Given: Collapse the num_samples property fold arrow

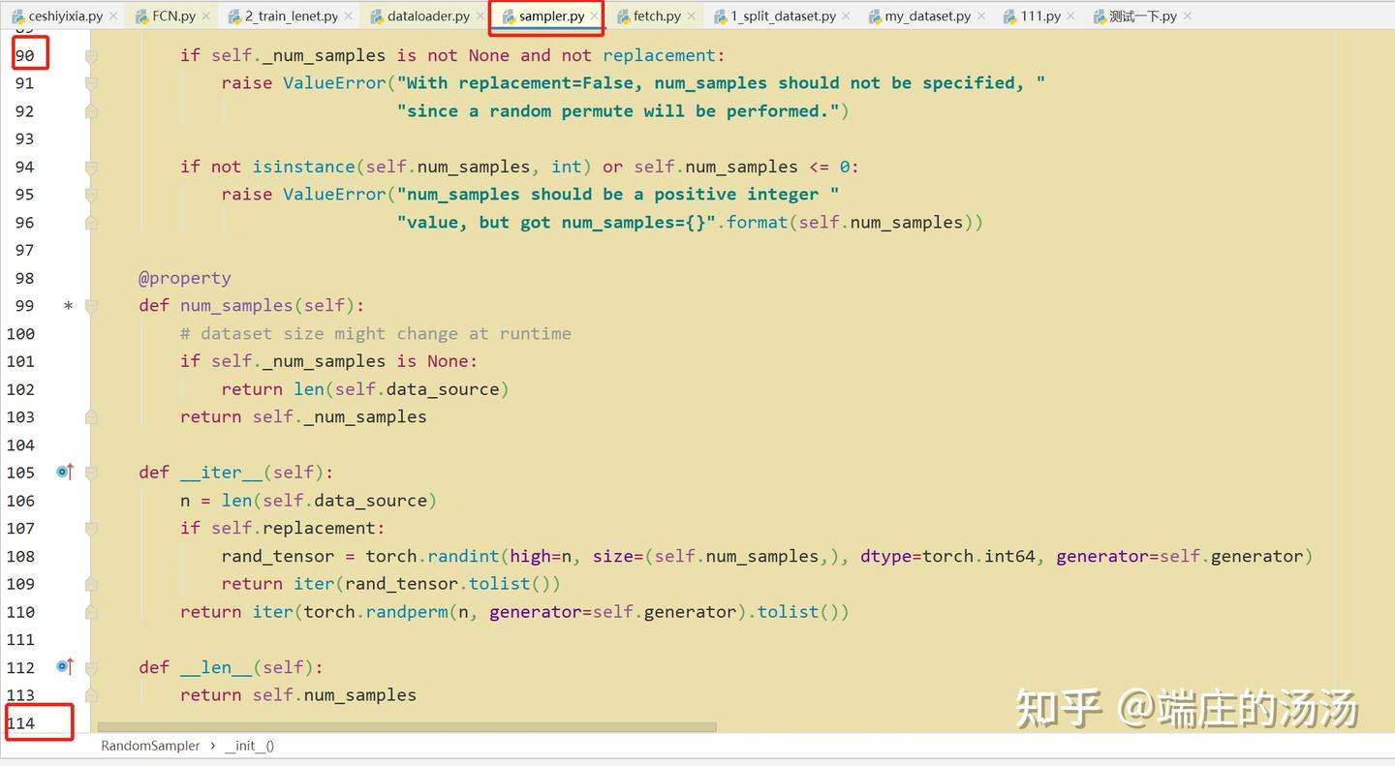Looking at the screenshot, I should click(x=91, y=305).
